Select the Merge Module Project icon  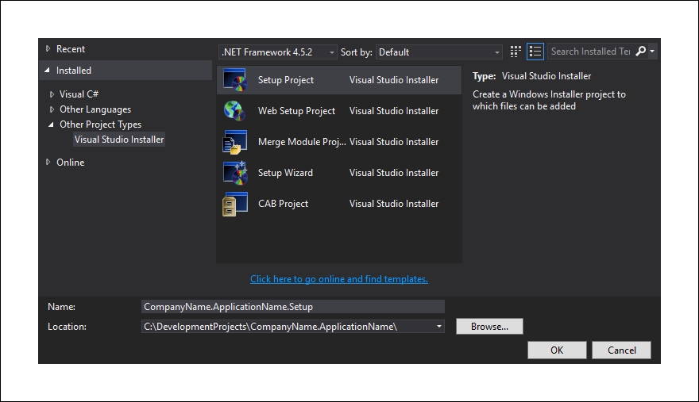[x=235, y=142]
